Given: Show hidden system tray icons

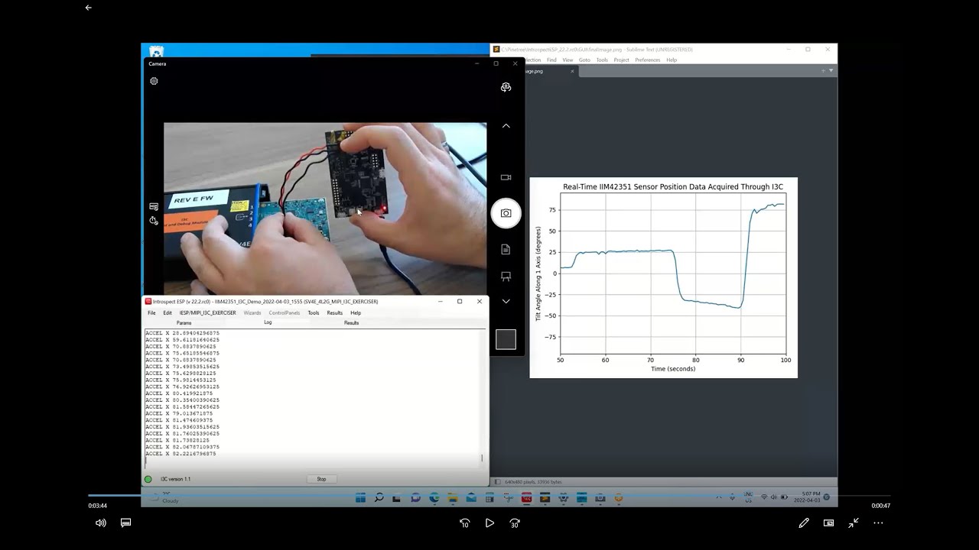Looking at the screenshot, I should click(x=718, y=498).
